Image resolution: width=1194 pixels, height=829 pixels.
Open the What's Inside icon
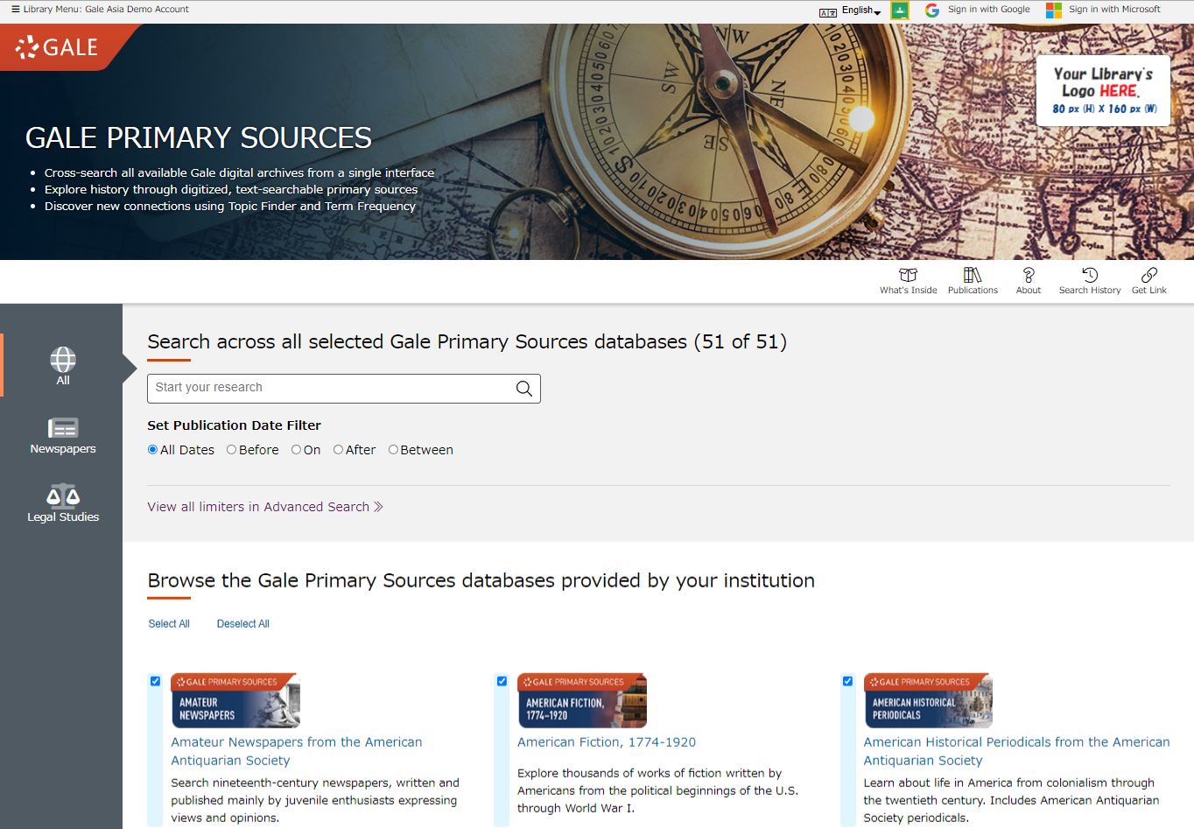click(x=909, y=275)
